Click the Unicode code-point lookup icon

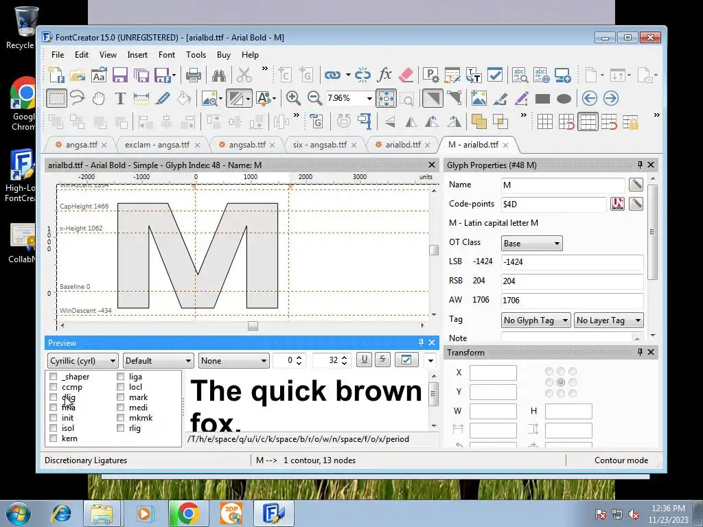tap(617, 204)
